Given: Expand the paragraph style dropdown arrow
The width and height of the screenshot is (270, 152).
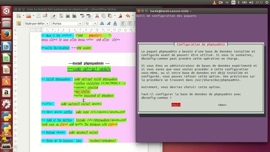Looking at the screenshot, I should coord(47,24).
